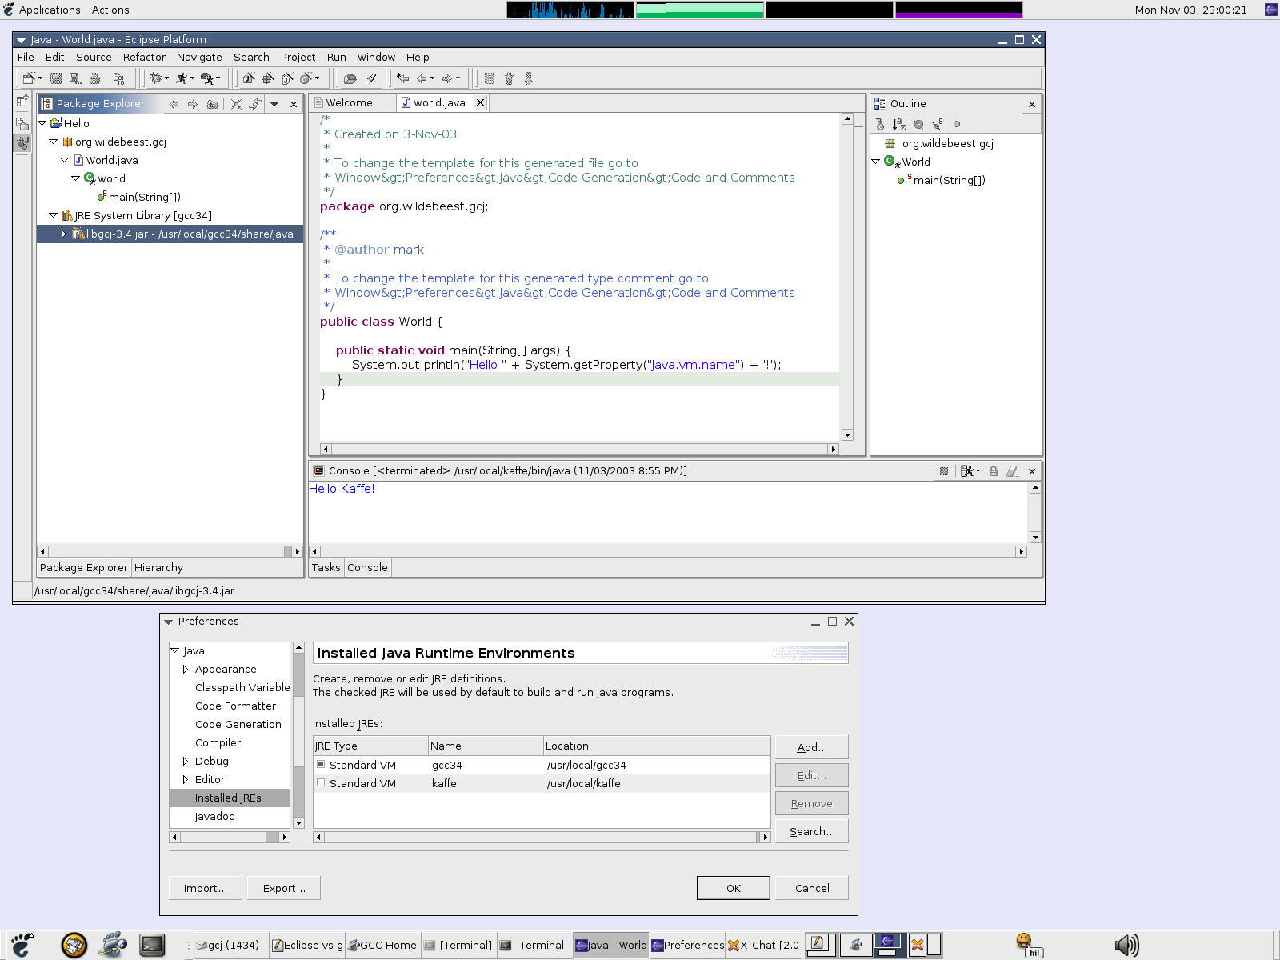Screen dimensions: 1280x960
Task: Click the Save toolbar icon
Action: (56, 78)
